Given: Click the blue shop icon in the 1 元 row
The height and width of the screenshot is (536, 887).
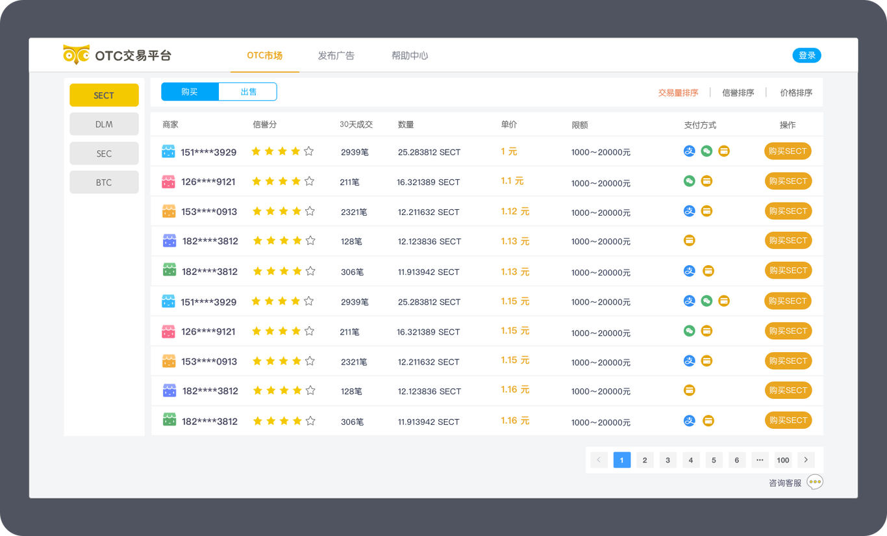Looking at the screenshot, I should (168, 151).
